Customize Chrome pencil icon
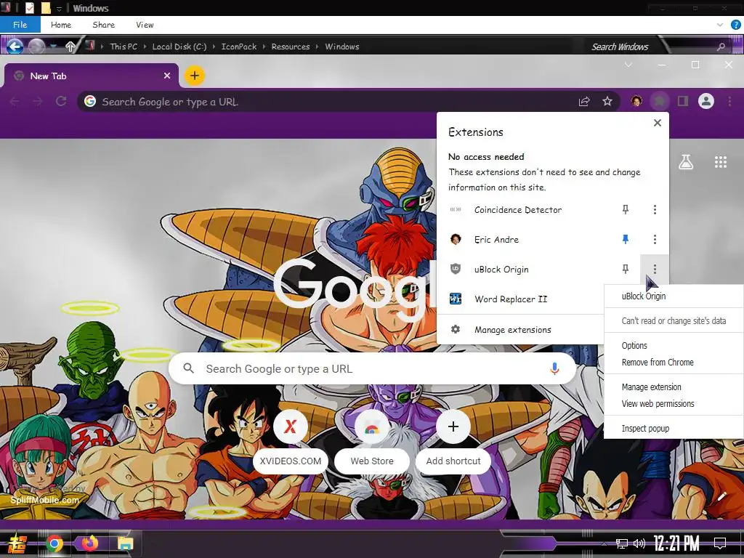Viewport: 744px width, 558px height. [x=721, y=497]
